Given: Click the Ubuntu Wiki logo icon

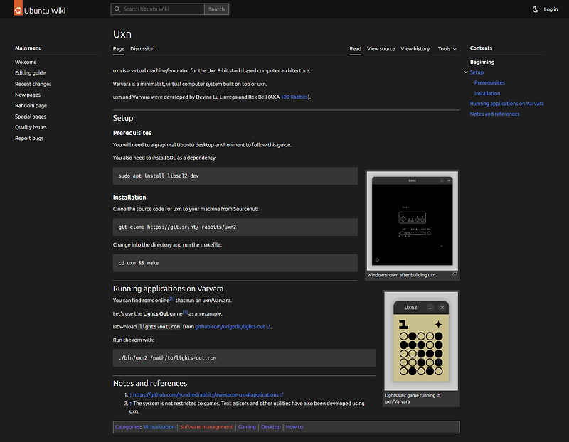Looking at the screenshot, I should coord(18,8).
